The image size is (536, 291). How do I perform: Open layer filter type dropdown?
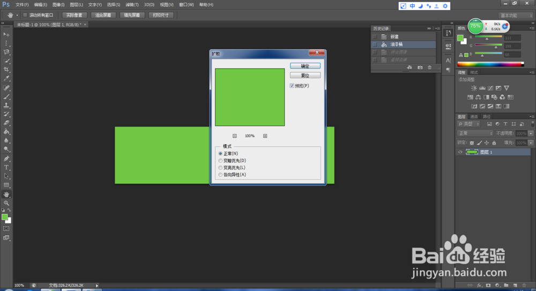pos(468,124)
